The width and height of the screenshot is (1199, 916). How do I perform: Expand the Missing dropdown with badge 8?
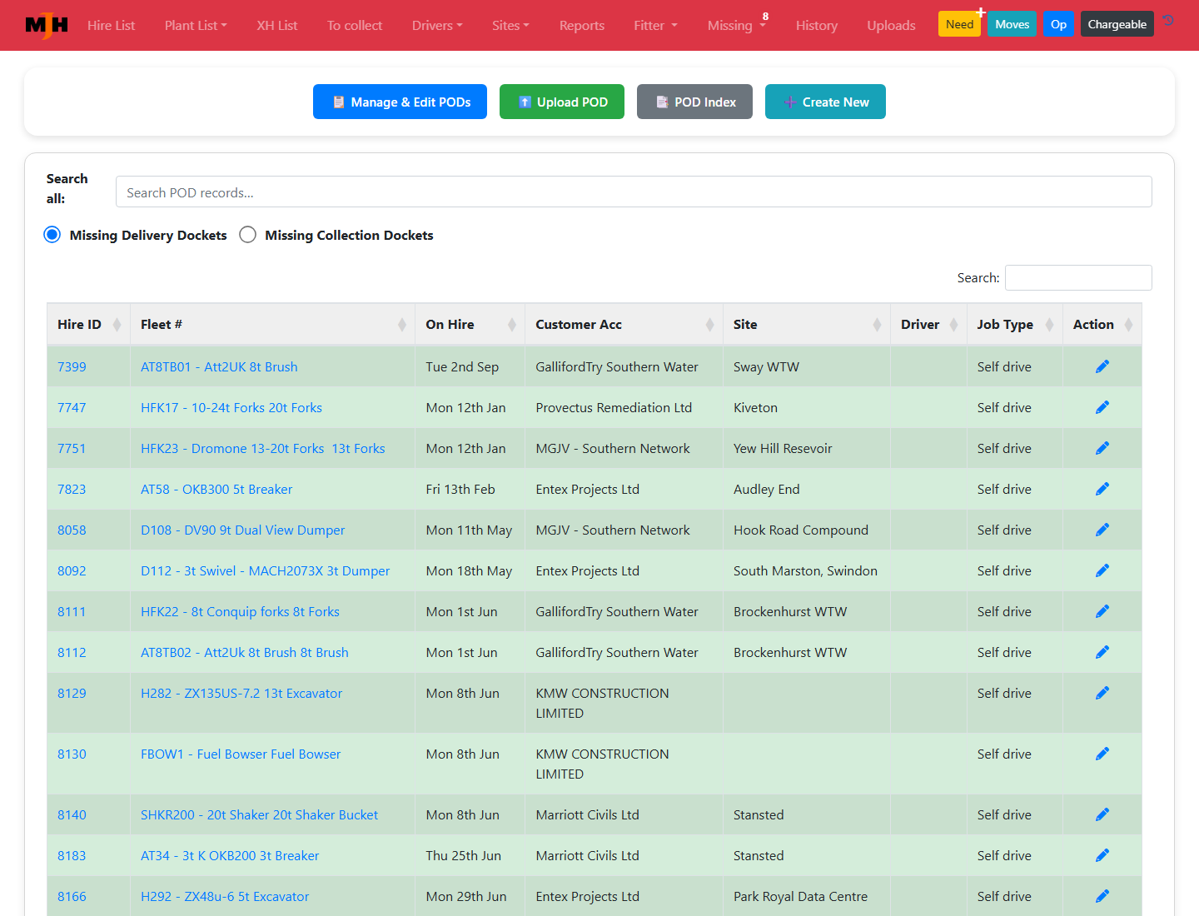coord(736,25)
